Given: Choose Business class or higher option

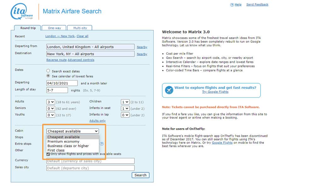Looking at the screenshot, I should click(73, 146).
